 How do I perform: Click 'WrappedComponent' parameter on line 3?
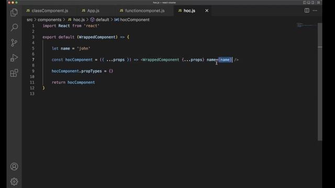(x=97, y=37)
